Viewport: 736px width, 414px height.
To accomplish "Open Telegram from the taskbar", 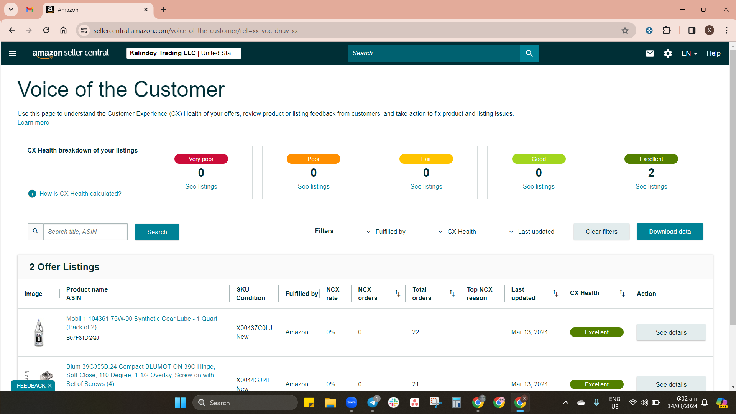I will coord(373,402).
